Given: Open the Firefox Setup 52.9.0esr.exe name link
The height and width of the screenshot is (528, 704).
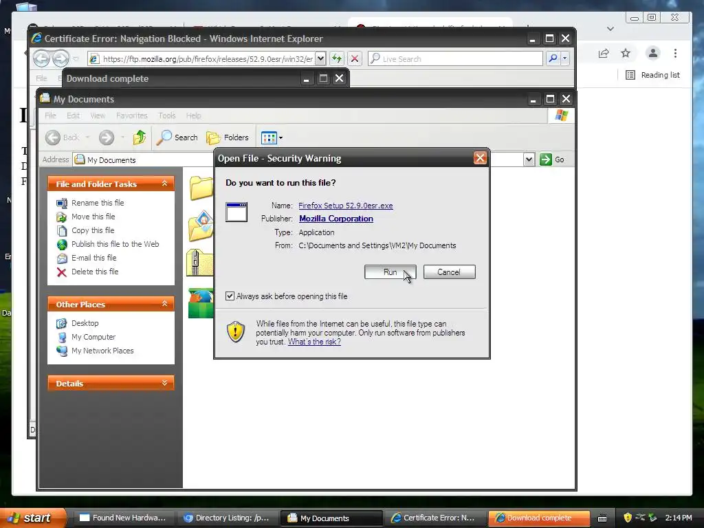Looking at the screenshot, I should click(346, 206).
